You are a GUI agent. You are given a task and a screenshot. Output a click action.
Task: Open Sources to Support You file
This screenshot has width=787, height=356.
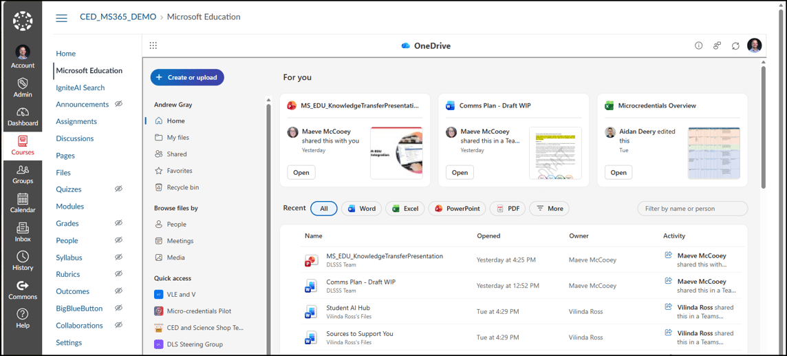click(x=360, y=333)
